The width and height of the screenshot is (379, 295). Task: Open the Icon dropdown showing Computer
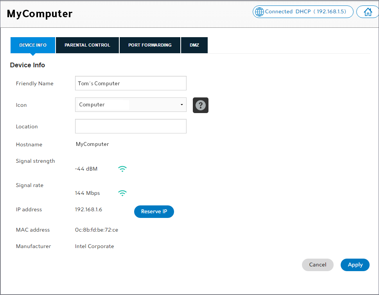(130, 105)
